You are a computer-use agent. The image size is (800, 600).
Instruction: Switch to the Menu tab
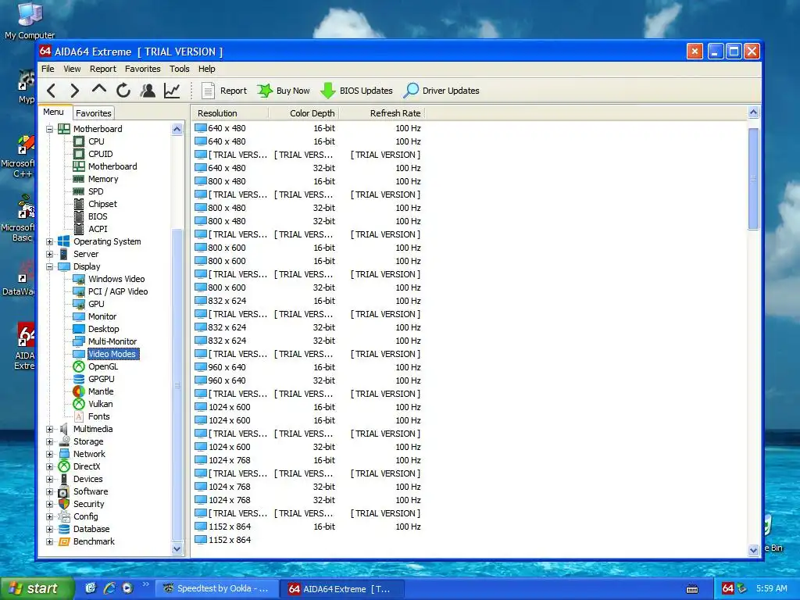pos(54,112)
